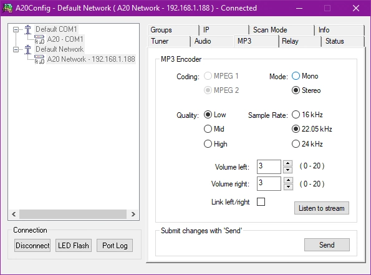Viewport: 371px width, 275px height.
Task: Click the A20Config title bar app icon
Action: 7,8
